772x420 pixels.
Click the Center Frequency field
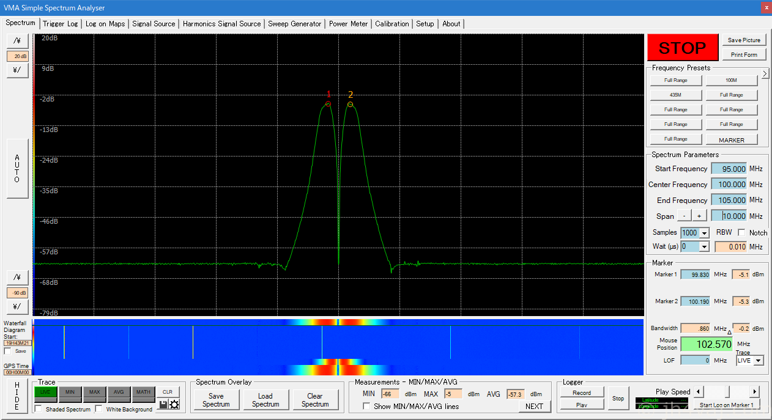point(729,184)
